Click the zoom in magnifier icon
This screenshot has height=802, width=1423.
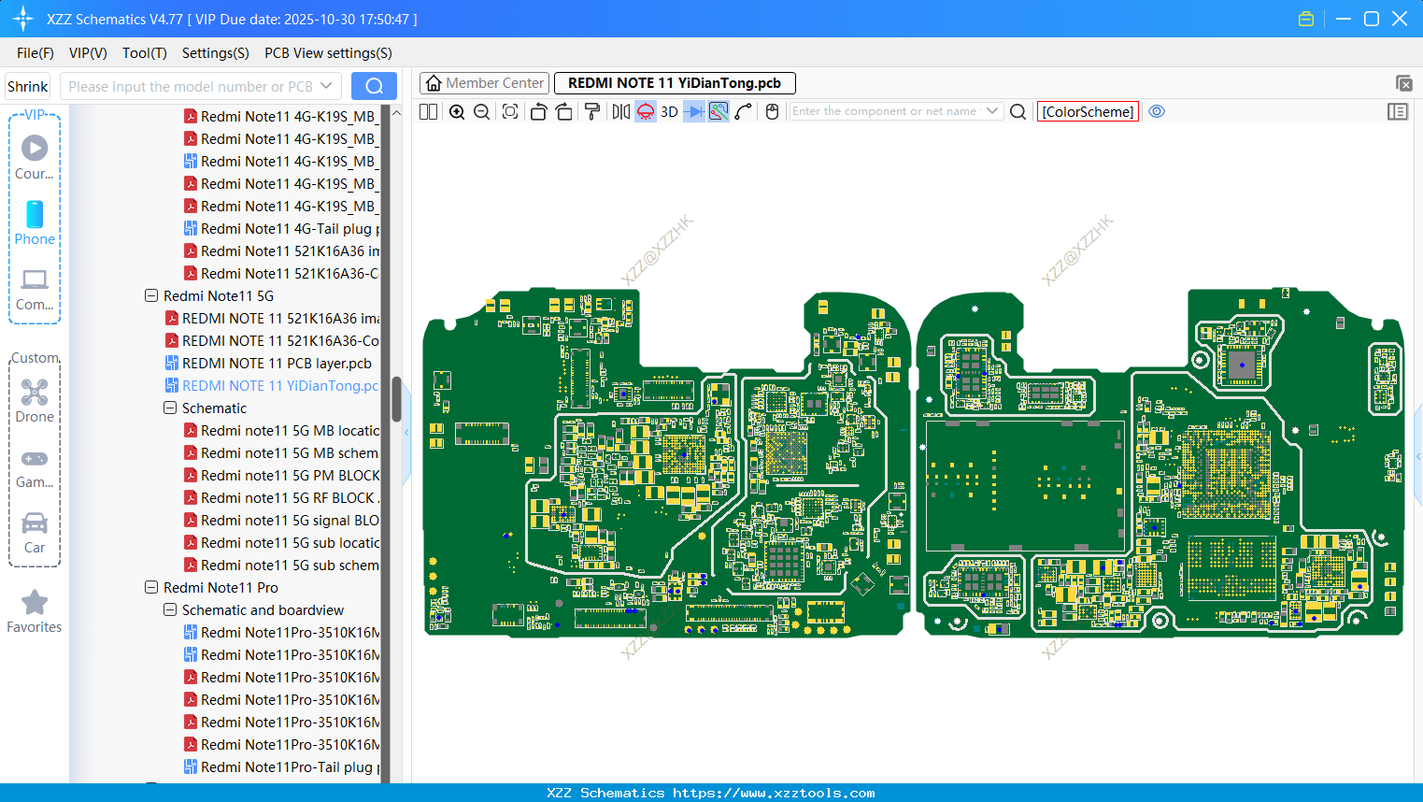pos(457,112)
